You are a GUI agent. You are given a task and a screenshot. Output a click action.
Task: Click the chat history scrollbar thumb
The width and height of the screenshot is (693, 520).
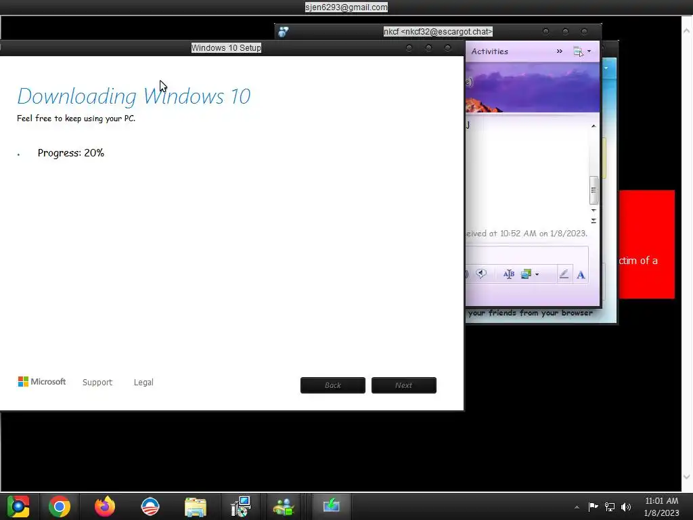pos(594,190)
